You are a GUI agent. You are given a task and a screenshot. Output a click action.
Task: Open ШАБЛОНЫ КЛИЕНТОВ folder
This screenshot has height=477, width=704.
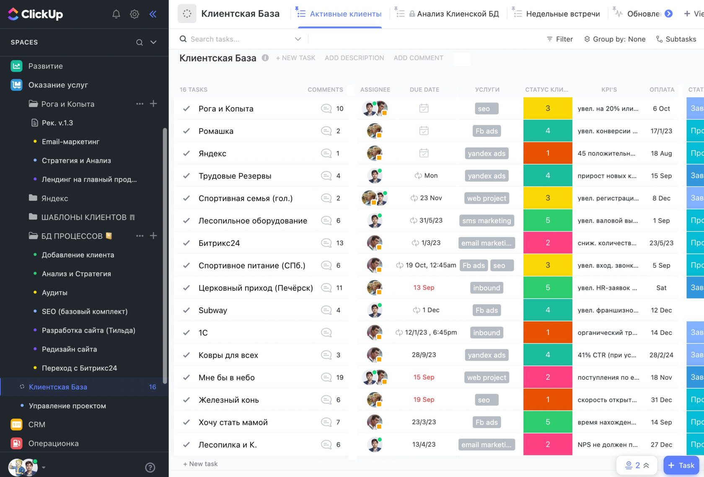click(x=82, y=217)
